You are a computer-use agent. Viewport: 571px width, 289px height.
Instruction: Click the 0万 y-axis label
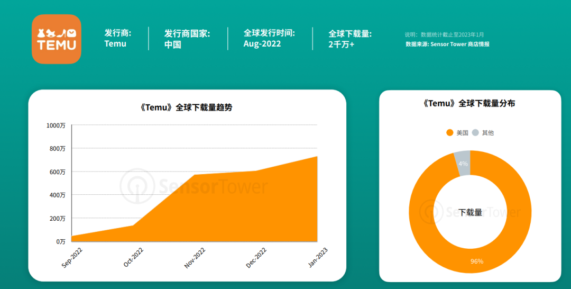(x=60, y=241)
